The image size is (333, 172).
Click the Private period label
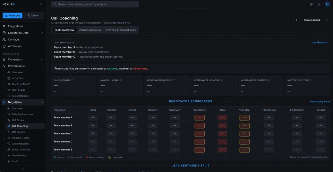[312, 20]
